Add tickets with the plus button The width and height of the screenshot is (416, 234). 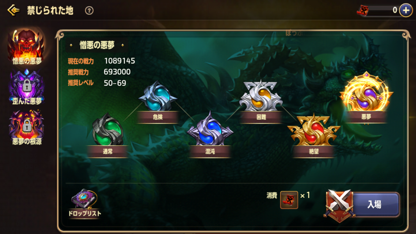point(406,10)
